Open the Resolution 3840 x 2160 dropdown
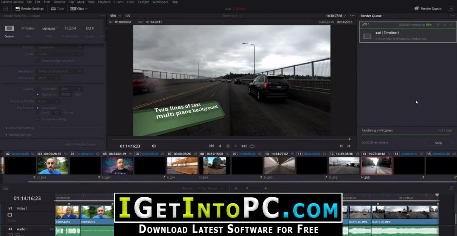 (x=59, y=71)
